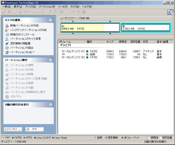Collapse the パーティション操作 panel
The height and width of the screenshot is (145, 175).
click(51, 60)
